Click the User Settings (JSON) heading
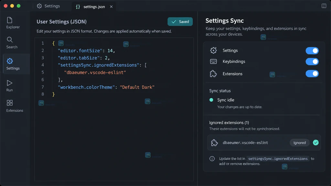The width and height of the screenshot is (331, 186). coord(62,22)
